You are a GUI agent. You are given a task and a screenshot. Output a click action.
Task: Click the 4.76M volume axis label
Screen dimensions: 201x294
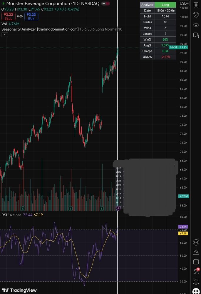pyautogui.click(x=184, y=196)
